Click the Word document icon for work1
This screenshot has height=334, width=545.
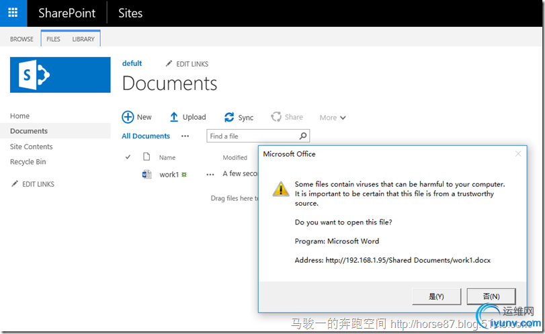146,174
